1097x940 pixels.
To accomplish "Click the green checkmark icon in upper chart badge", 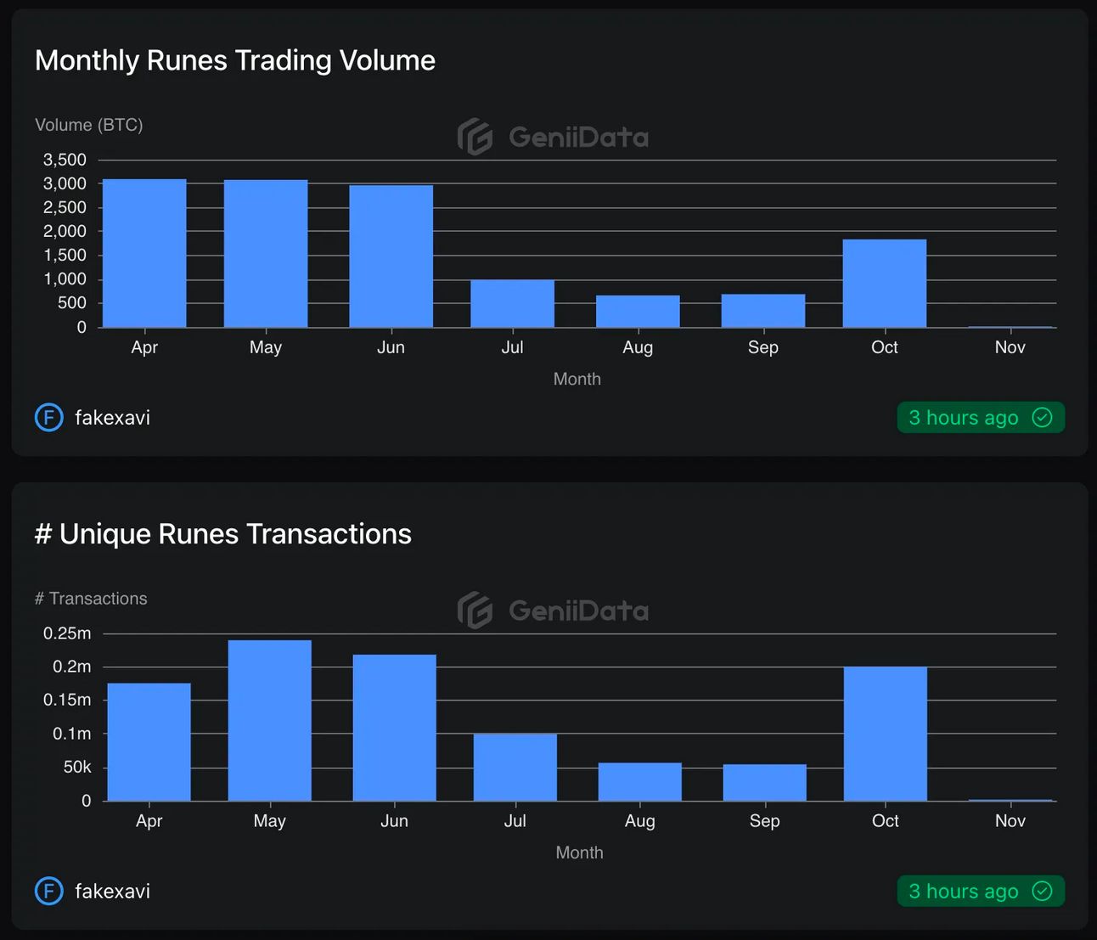I will [x=1042, y=417].
